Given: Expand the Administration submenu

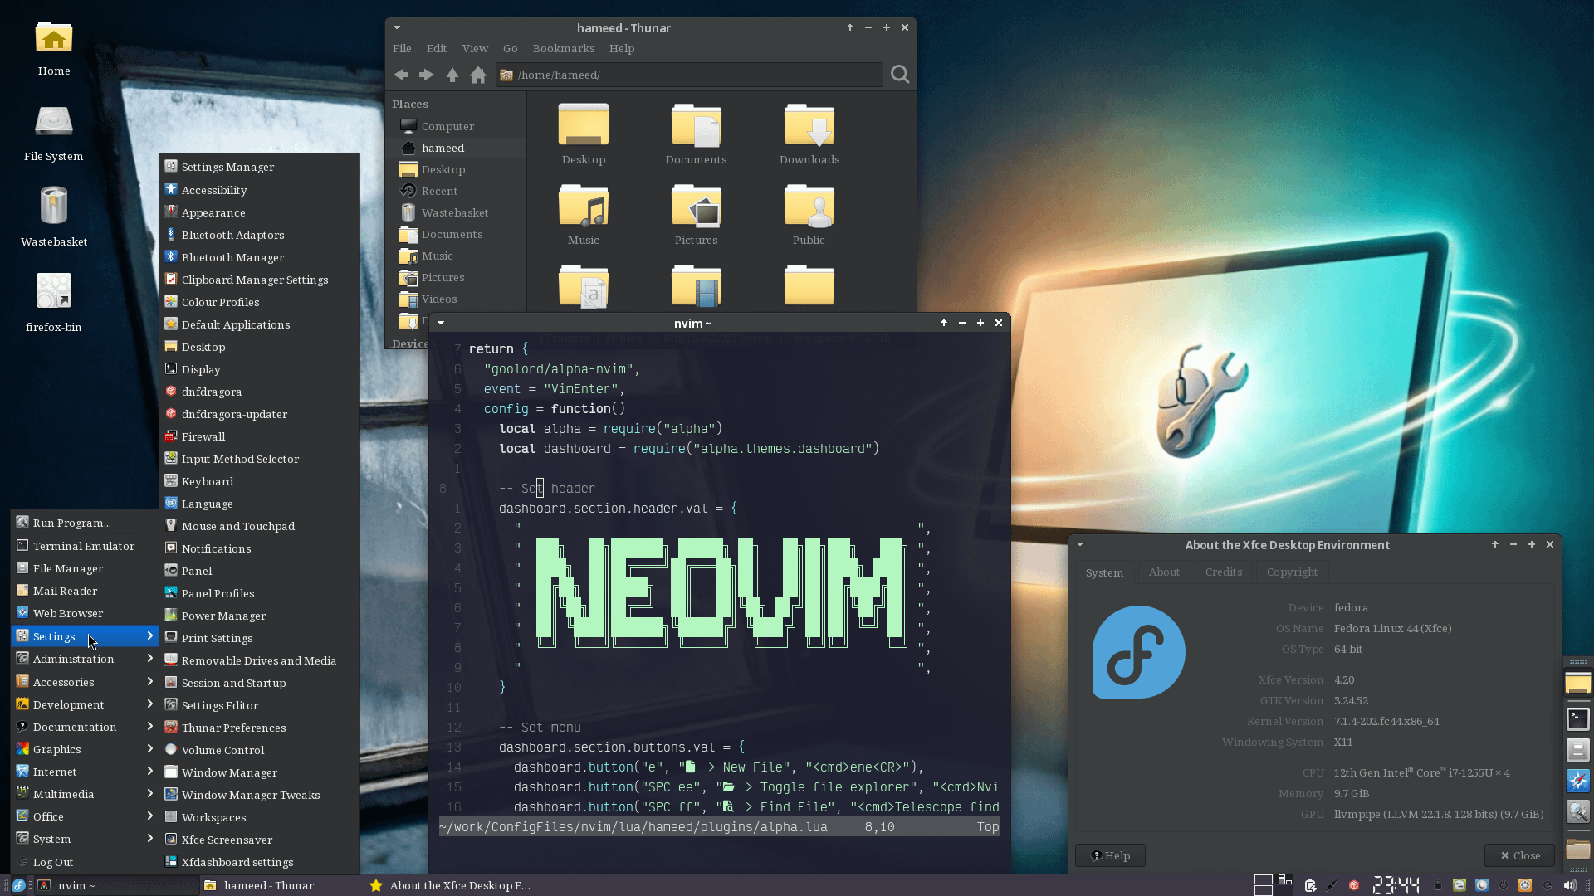Looking at the screenshot, I should 85,659.
